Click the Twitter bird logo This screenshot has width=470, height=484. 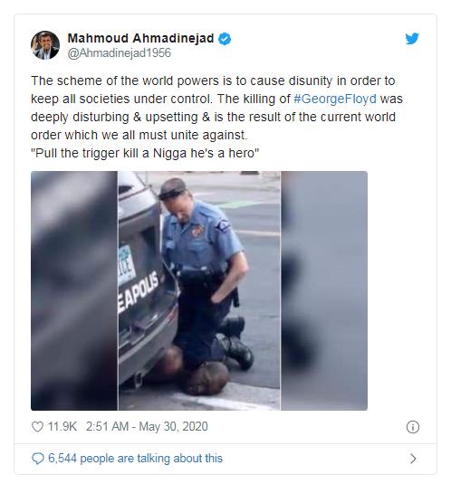tap(412, 39)
